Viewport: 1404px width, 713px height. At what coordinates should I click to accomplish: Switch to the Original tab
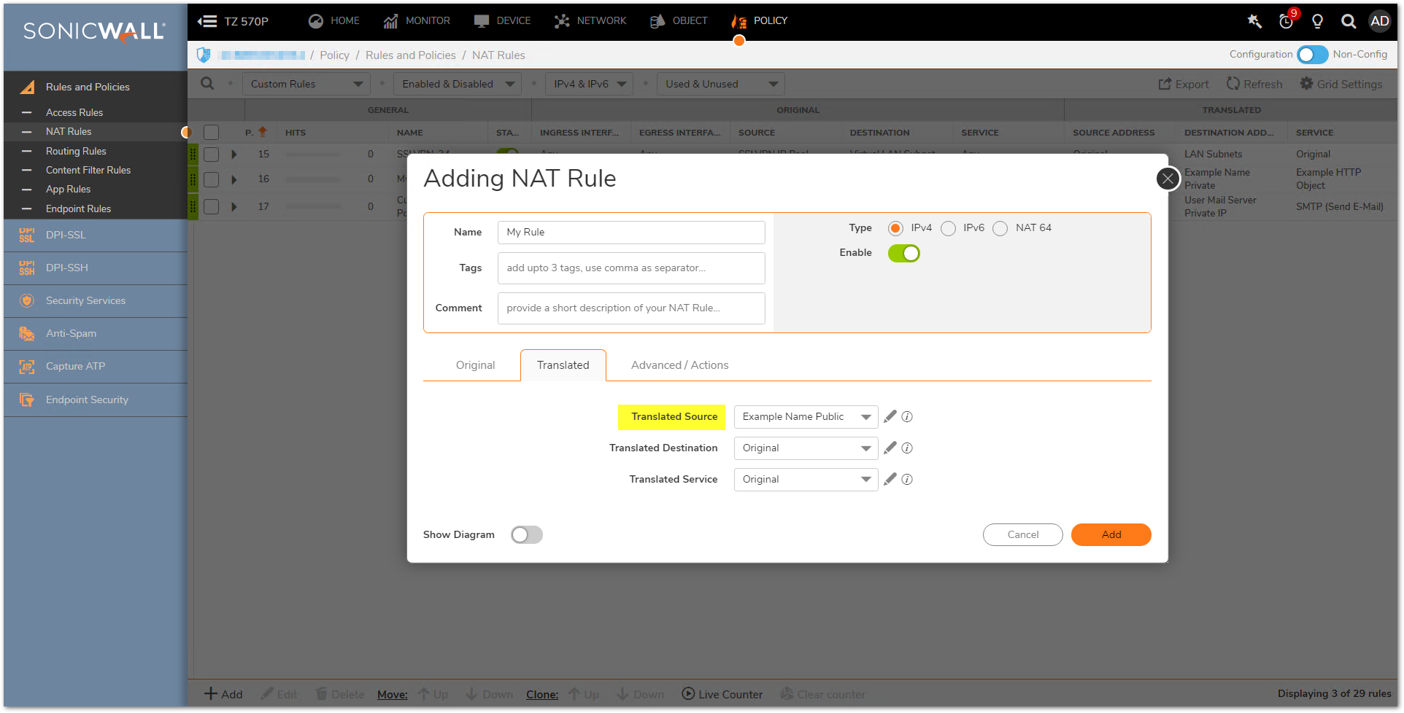pyautogui.click(x=475, y=365)
